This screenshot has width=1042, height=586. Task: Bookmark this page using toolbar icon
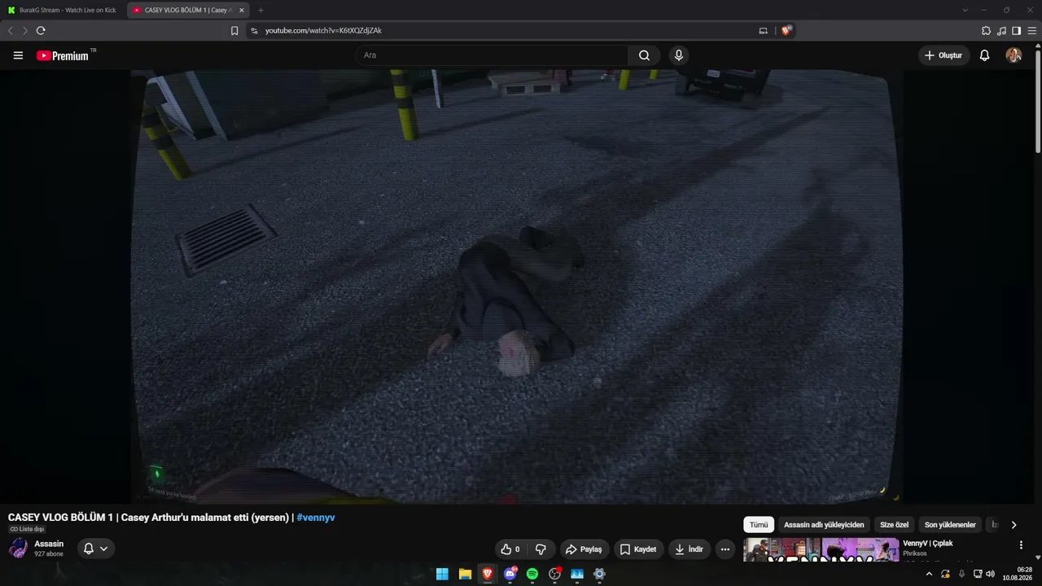[234, 30]
